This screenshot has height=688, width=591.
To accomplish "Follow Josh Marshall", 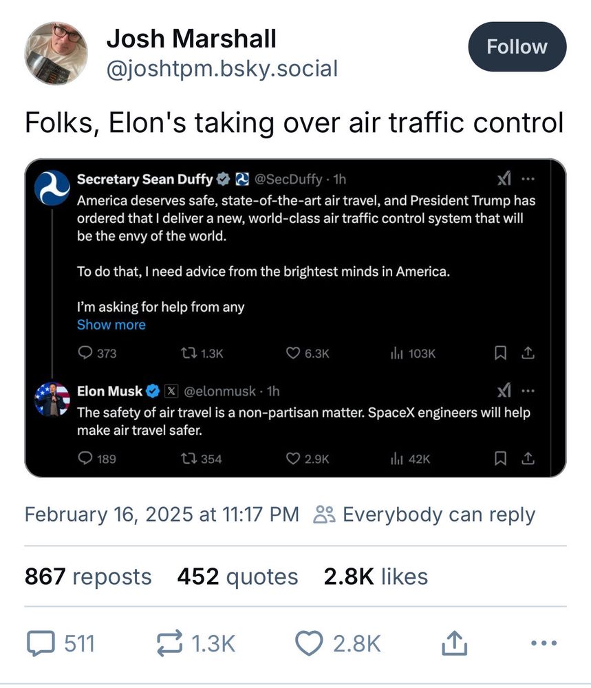I will [517, 47].
